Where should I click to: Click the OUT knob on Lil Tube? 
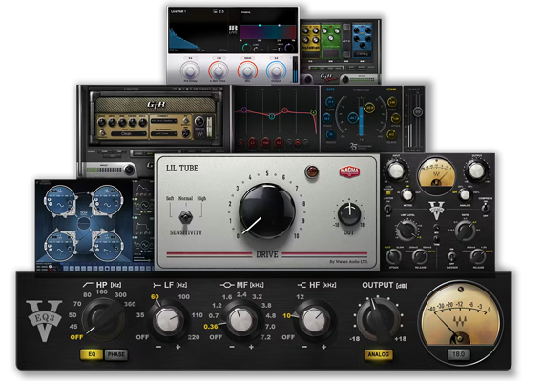pos(349,214)
